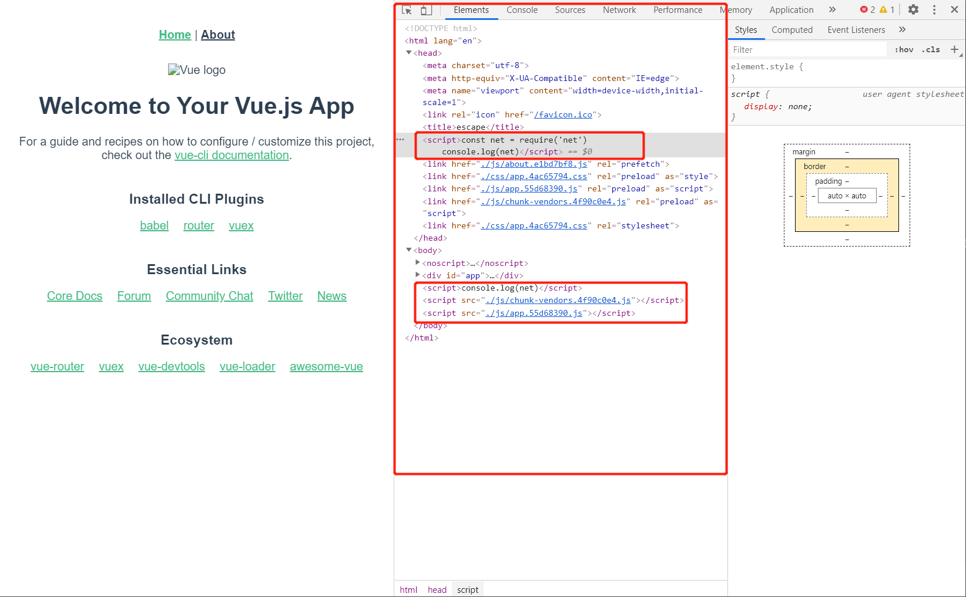Image resolution: width=966 pixels, height=597 pixels.
Task: Select the Event Listeners sidebar tab
Action: (x=856, y=30)
